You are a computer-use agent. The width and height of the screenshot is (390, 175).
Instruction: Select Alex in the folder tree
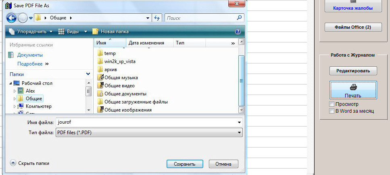click(x=30, y=91)
